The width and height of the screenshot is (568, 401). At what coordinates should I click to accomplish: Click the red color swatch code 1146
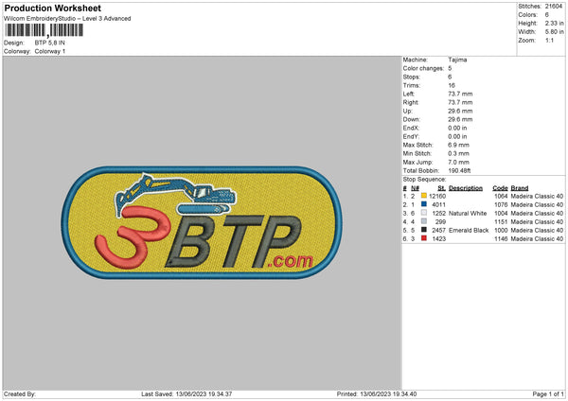424,238
